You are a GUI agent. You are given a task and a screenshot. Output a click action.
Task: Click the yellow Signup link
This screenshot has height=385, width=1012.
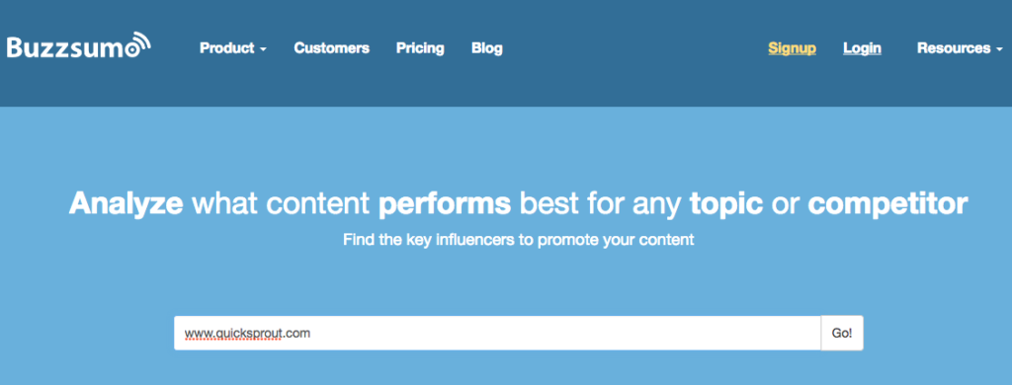792,48
